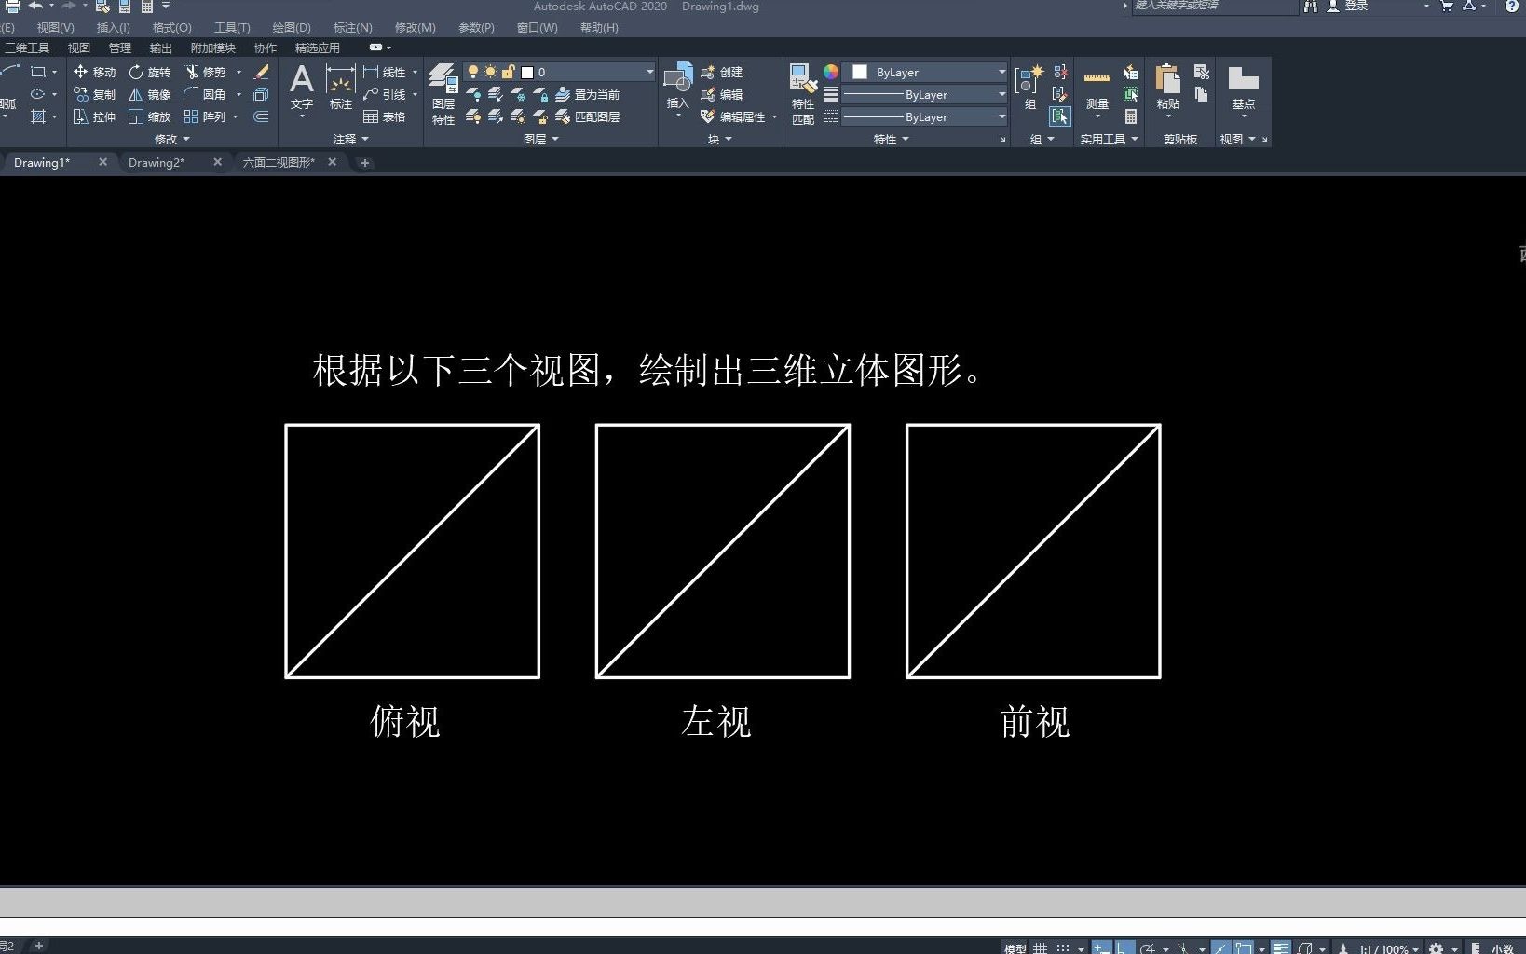
Task: Toggle ortho mode in status bar
Action: click(1125, 947)
